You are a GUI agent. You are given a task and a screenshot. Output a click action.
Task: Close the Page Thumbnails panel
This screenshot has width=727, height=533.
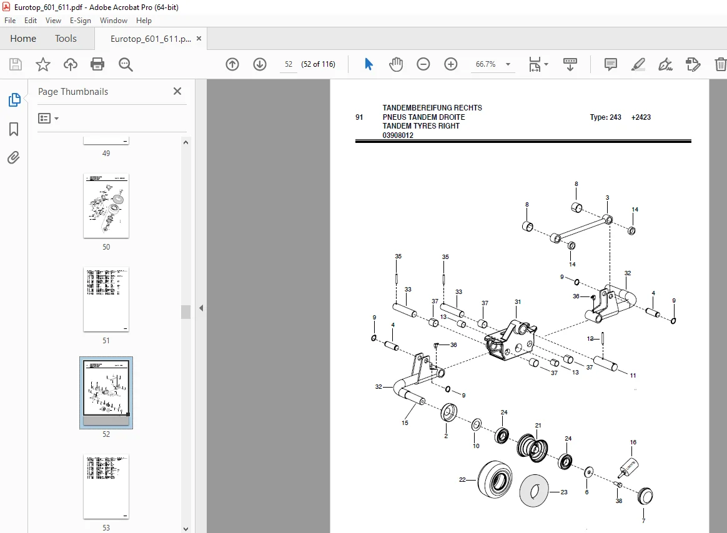tap(177, 91)
